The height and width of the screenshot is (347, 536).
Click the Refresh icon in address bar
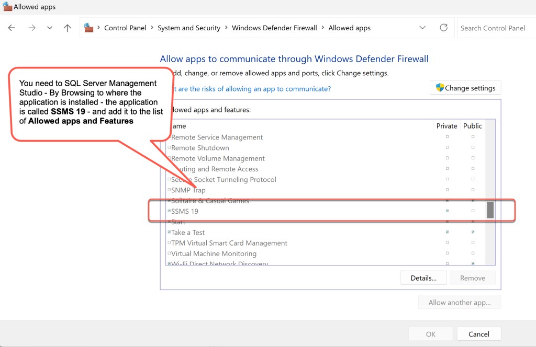click(x=443, y=28)
